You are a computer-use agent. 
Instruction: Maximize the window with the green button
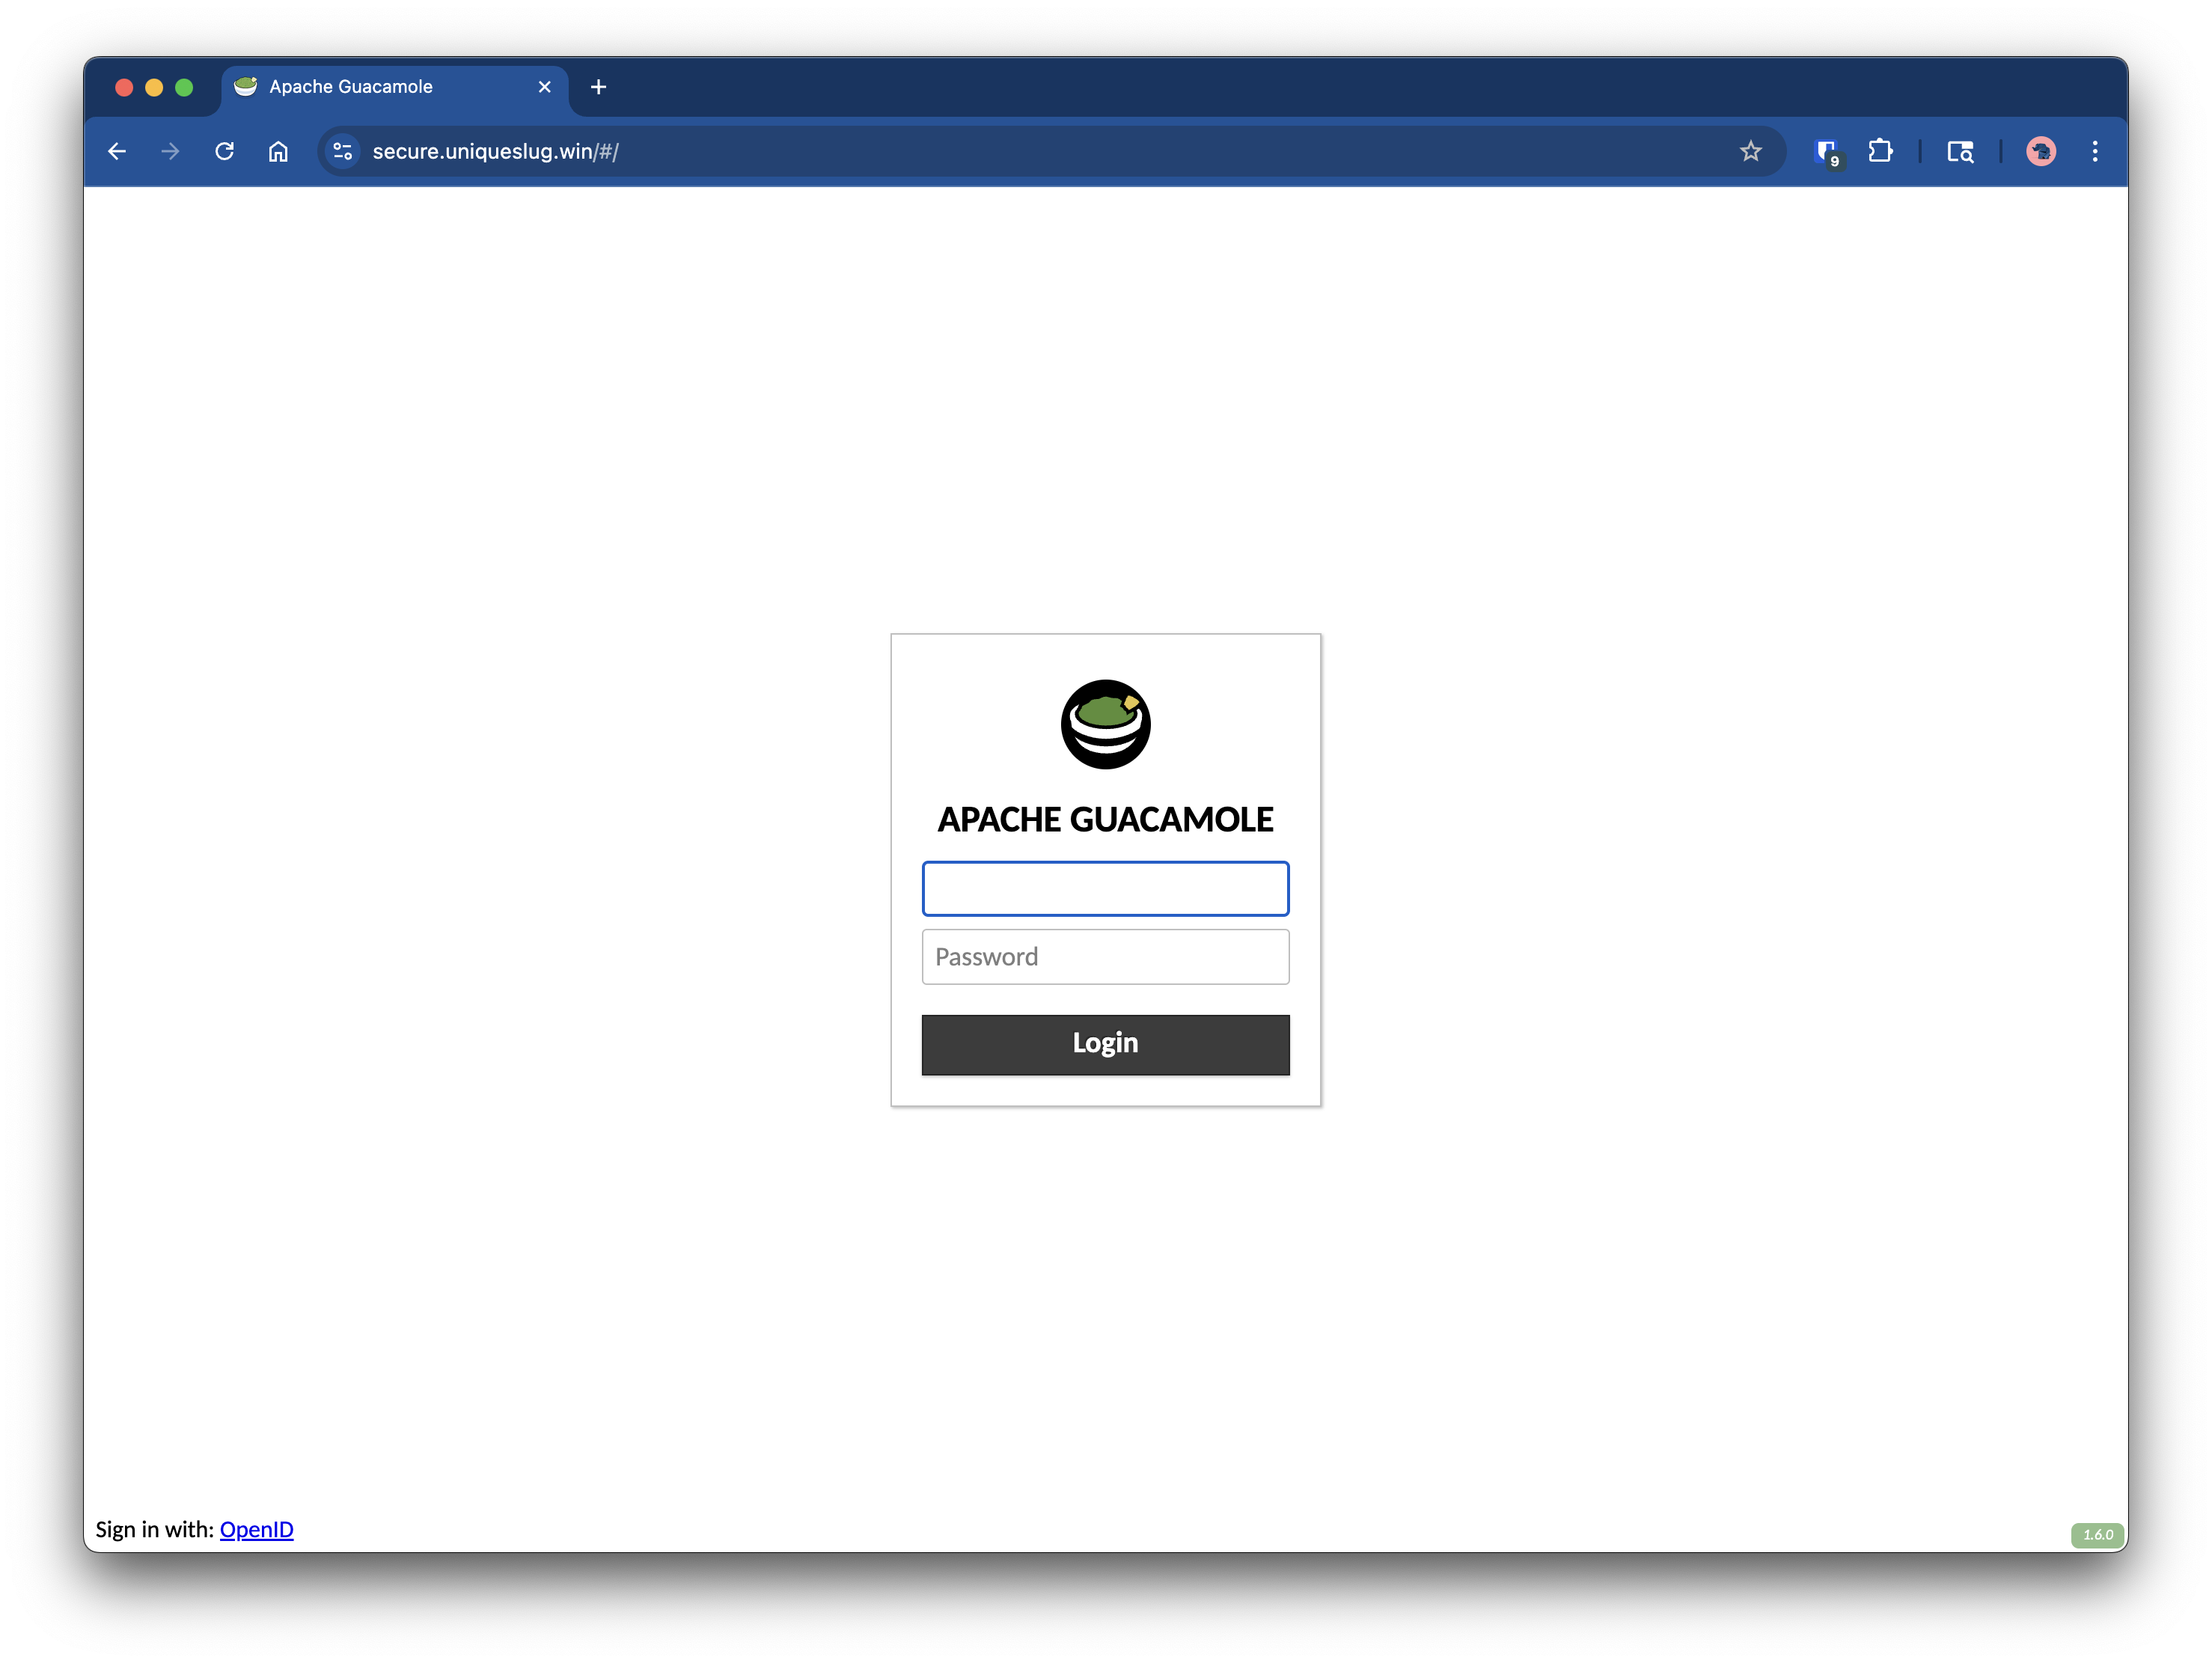(184, 87)
